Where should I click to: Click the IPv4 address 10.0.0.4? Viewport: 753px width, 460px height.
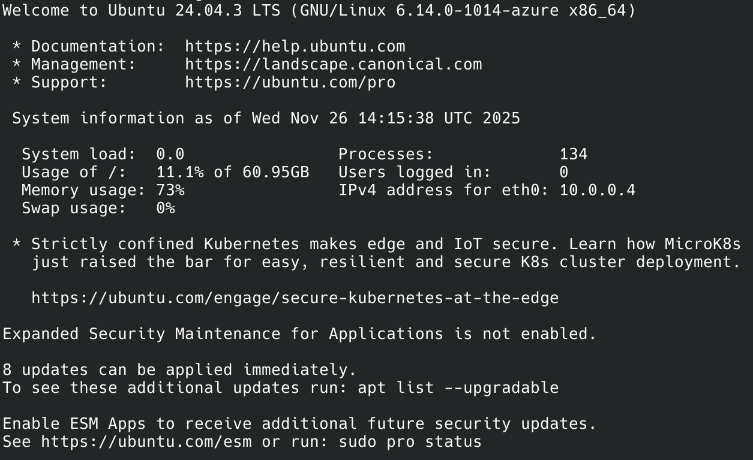597,190
